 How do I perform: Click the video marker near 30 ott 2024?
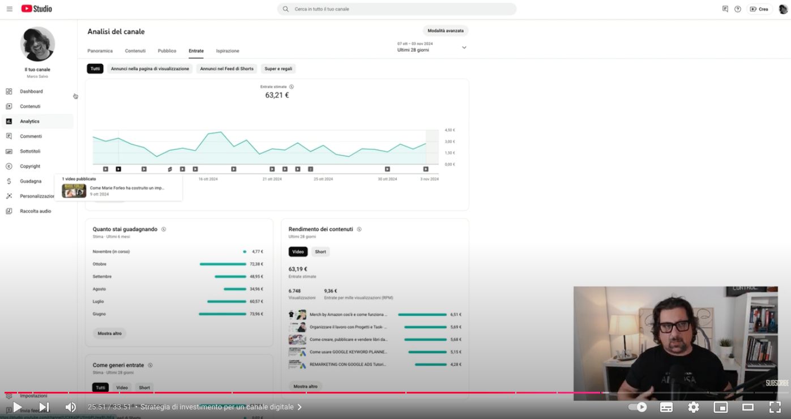point(387,169)
